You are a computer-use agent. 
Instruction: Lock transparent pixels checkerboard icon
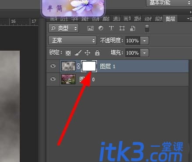point(68,53)
